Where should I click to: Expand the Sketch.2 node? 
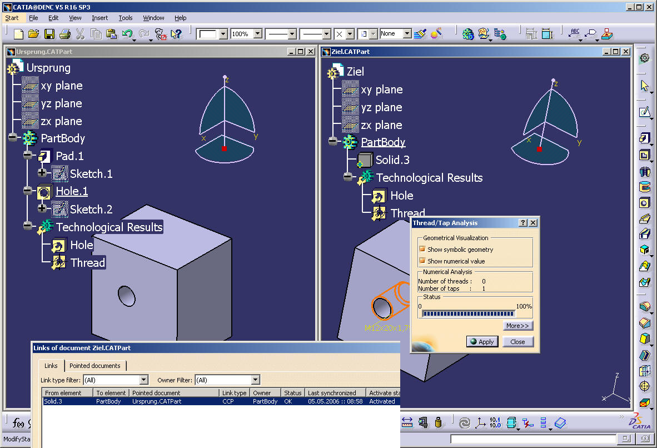[42, 208]
